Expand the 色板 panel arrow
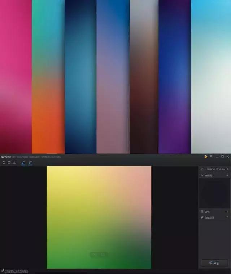Image resolution: width=231 pixels, height=274 pixels. tap(227, 211)
